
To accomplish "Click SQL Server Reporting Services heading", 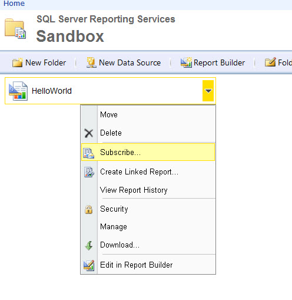I will (x=106, y=19).
